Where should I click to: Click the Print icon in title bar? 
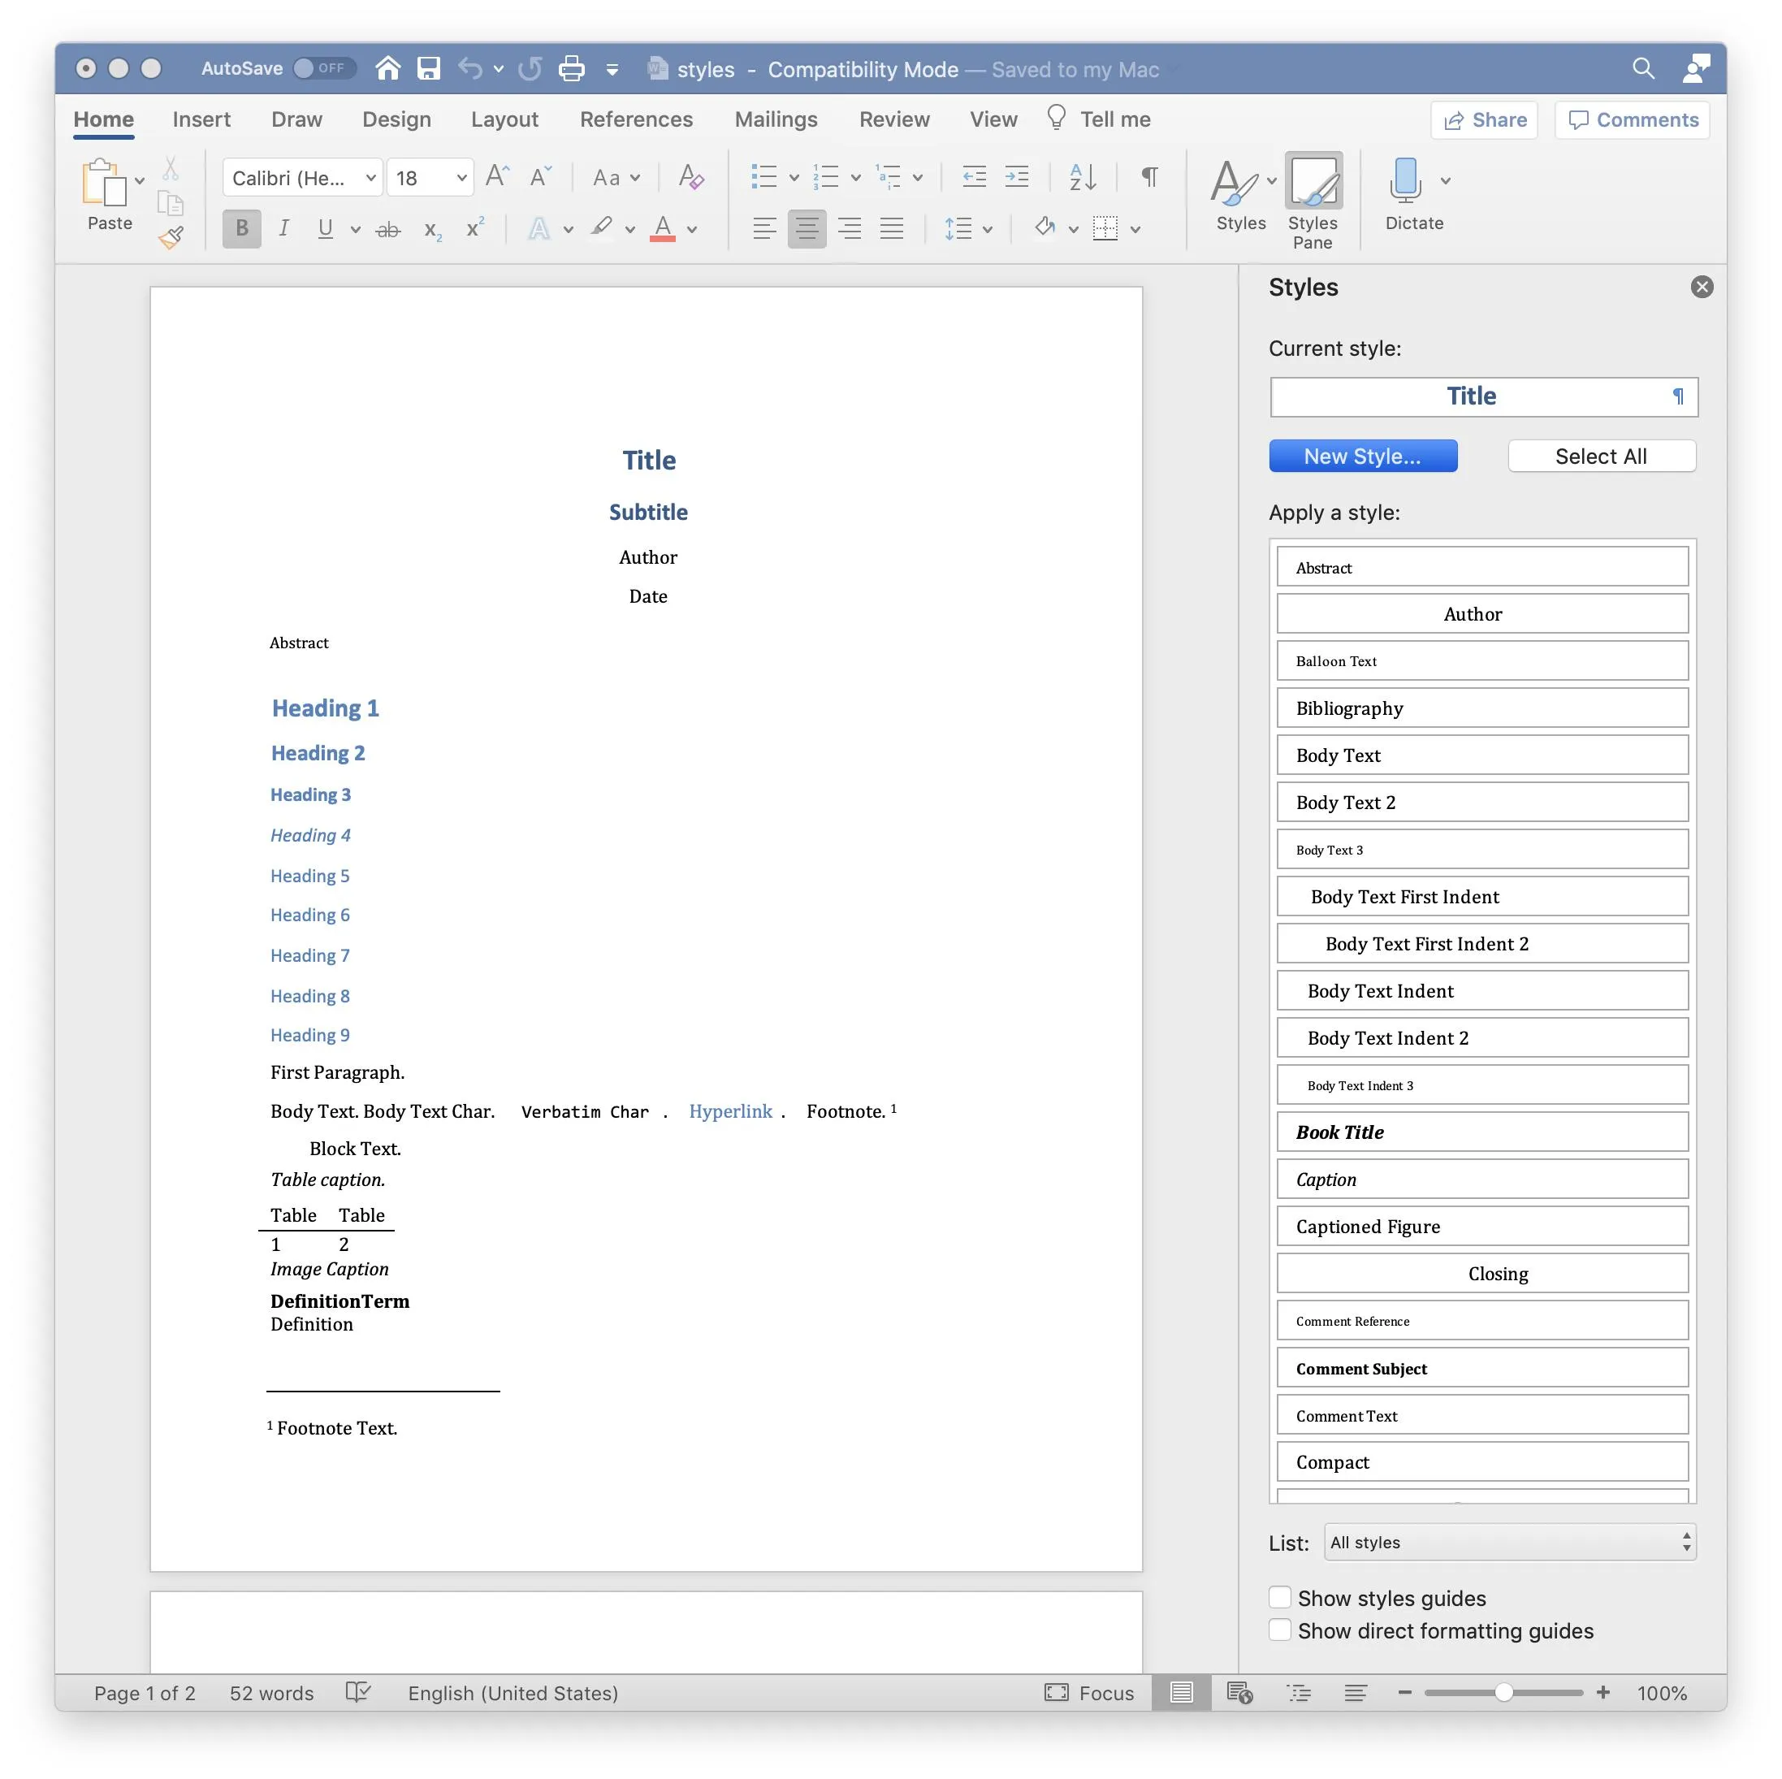click(x=572, y=68)
